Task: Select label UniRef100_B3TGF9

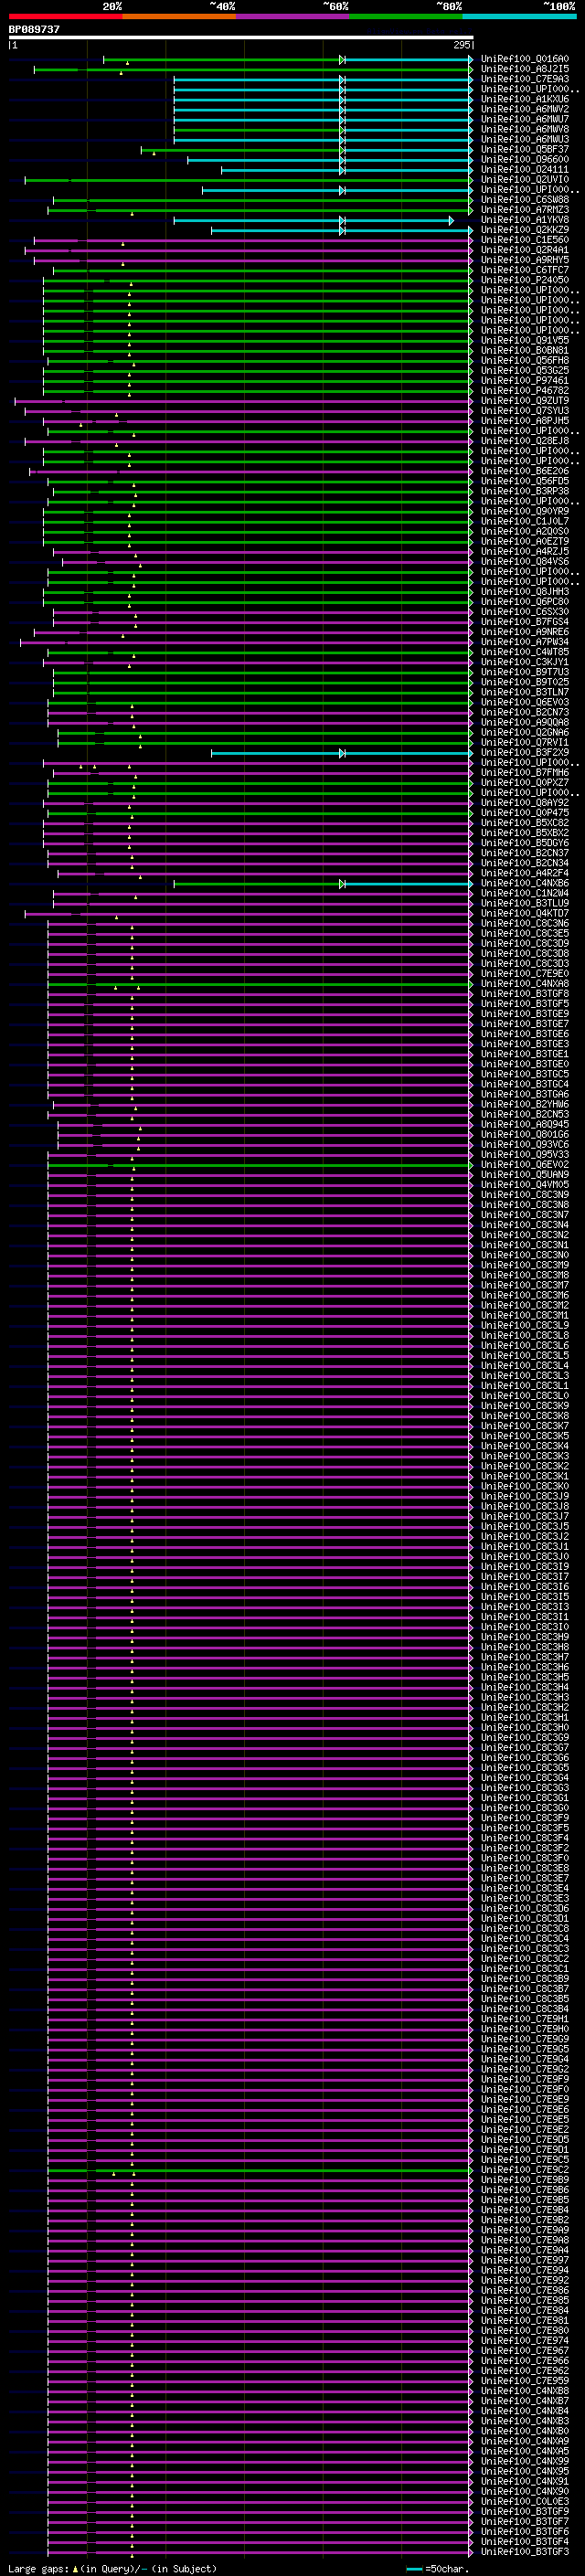Action: [525, 2512]
